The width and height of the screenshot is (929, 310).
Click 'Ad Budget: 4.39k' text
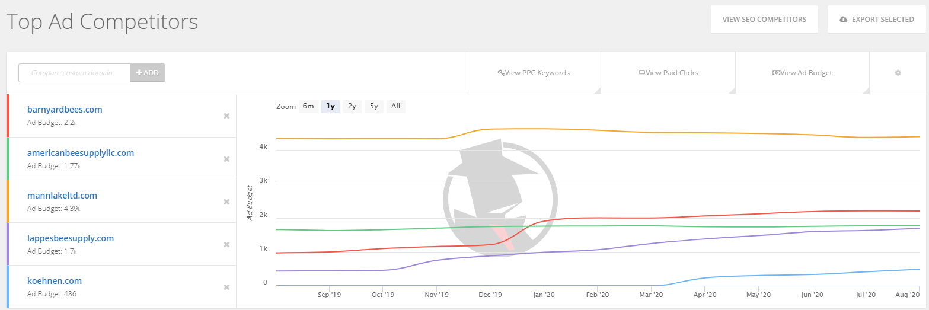(54, 209)
